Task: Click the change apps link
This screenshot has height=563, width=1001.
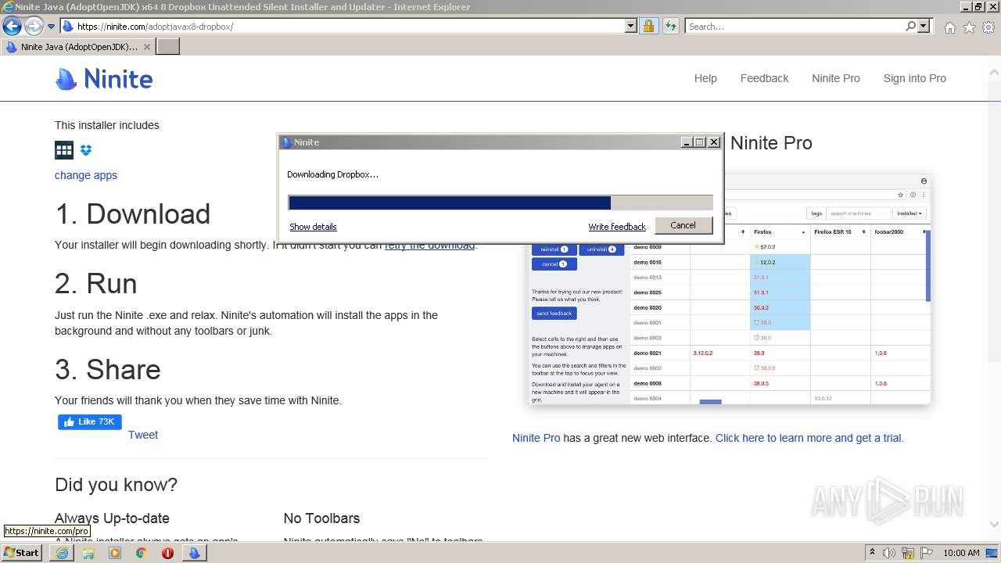Action: (86, 175)
